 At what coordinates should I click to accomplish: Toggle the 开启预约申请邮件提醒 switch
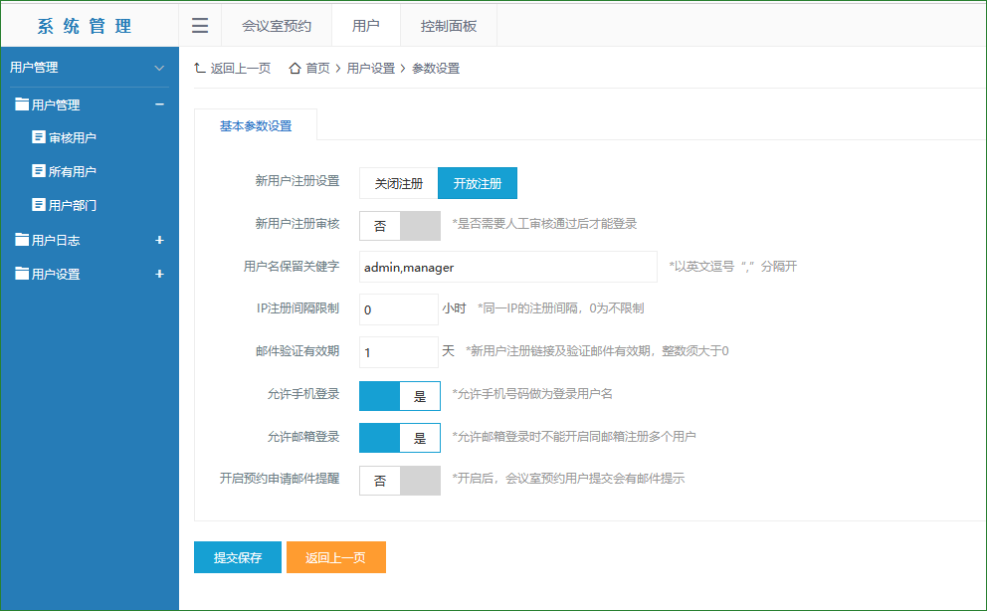[399, 481]
